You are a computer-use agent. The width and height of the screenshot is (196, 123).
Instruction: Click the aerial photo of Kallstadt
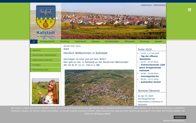tap(99, 88)
